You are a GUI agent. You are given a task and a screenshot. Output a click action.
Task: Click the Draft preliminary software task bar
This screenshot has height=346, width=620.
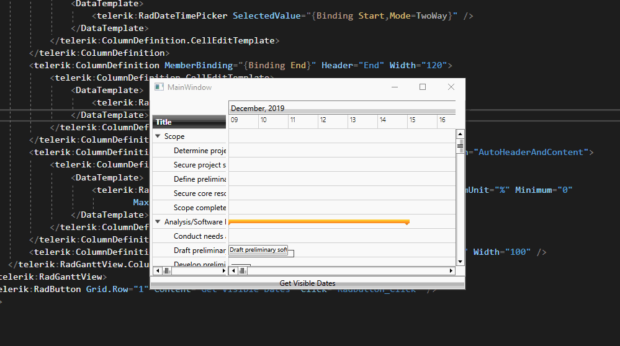point(259,250)
